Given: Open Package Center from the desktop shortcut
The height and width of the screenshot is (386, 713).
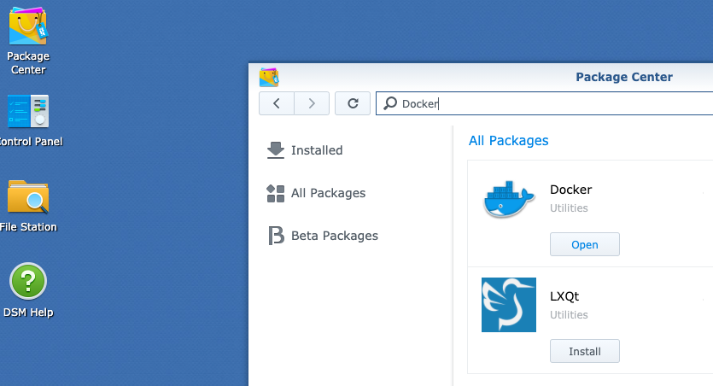Looking at the screenshot, I should point(28,28).
